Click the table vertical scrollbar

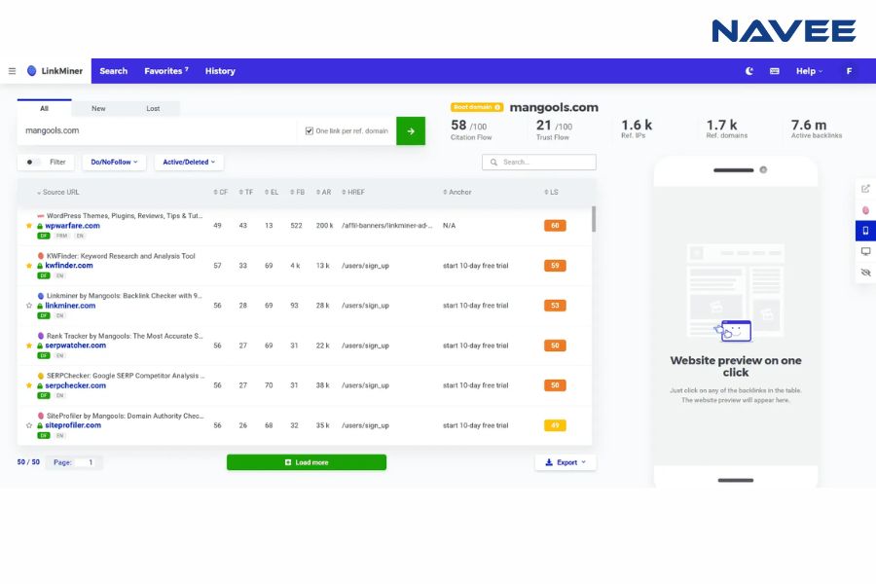point(594,219)
